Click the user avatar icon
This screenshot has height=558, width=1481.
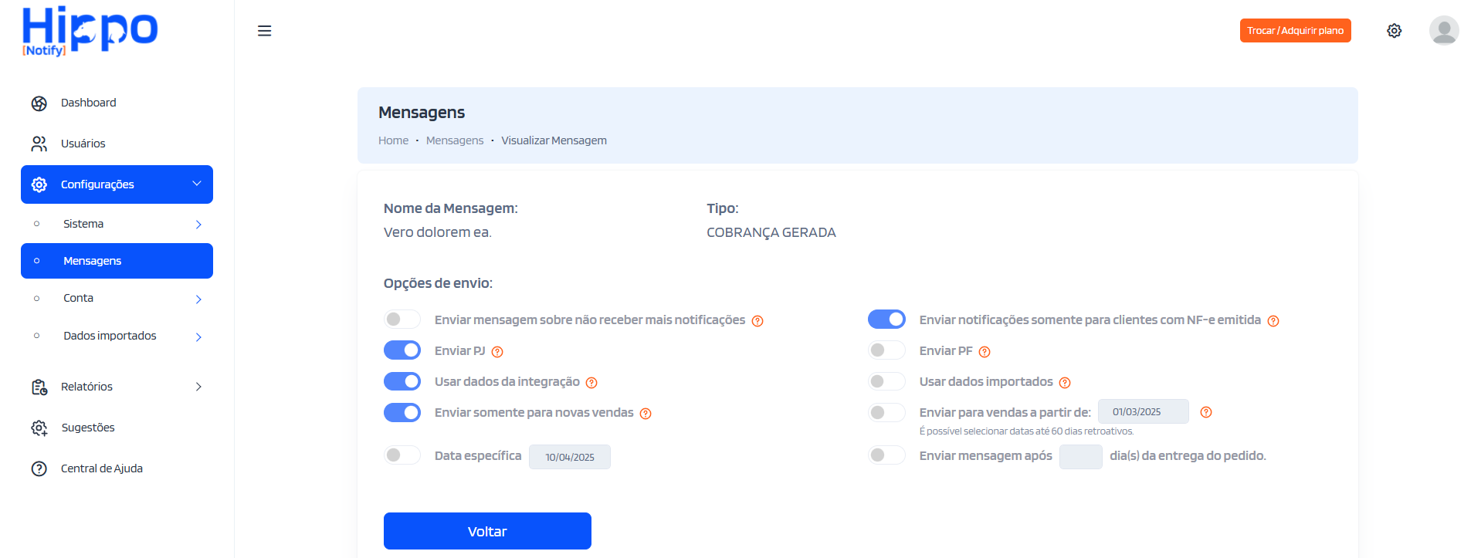pyautogui.click(x=1443, y=31)
